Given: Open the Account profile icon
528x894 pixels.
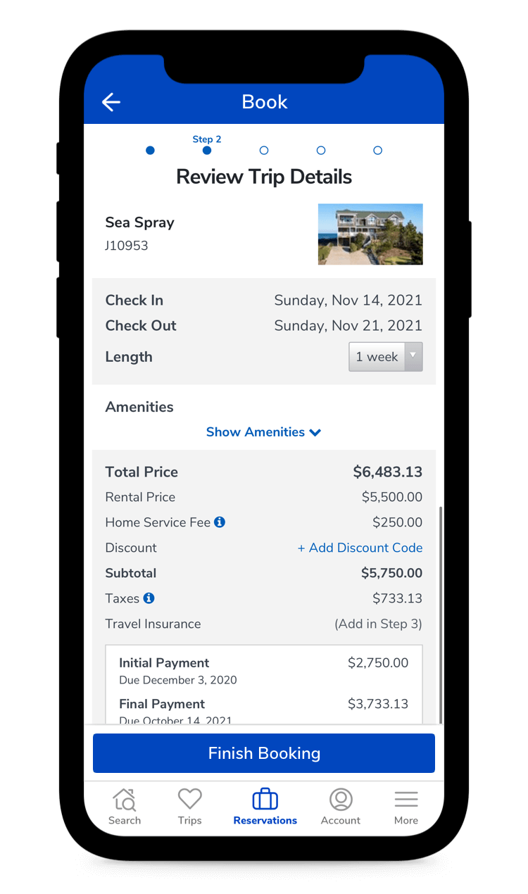Looking at the screenshot, I should (x=341, y=800).
